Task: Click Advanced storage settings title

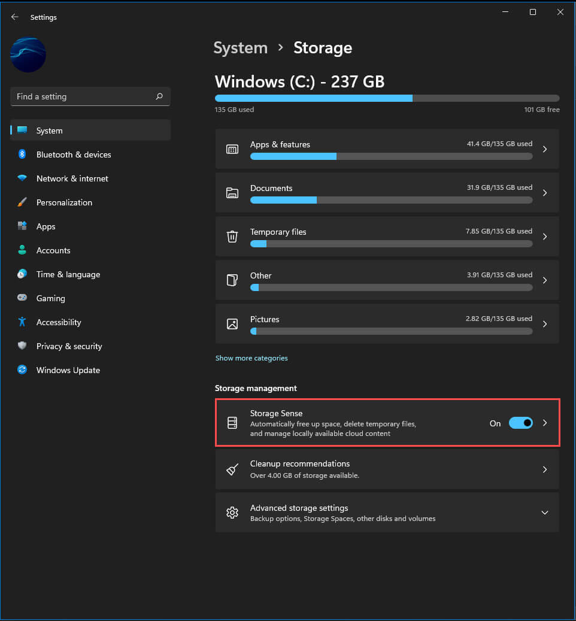Action: (x=299, y=508)
